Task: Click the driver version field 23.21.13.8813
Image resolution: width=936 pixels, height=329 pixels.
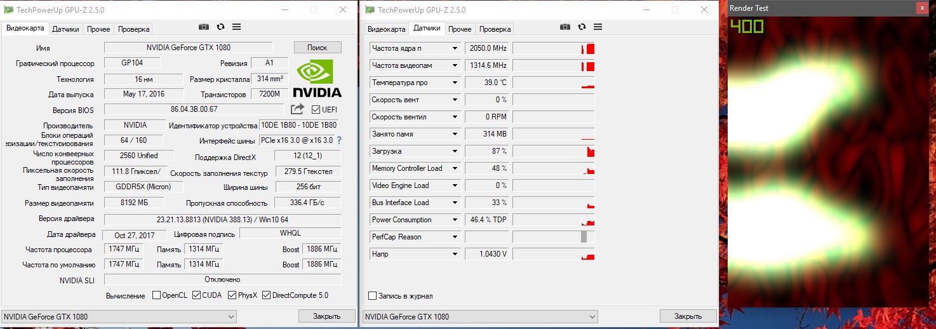Action: pos(222,219)
